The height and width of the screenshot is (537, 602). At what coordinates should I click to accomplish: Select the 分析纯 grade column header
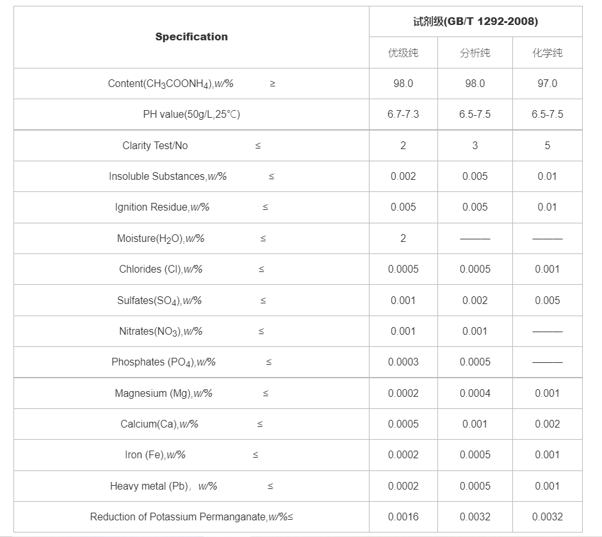pyautogui.click(x=475, y=52)
